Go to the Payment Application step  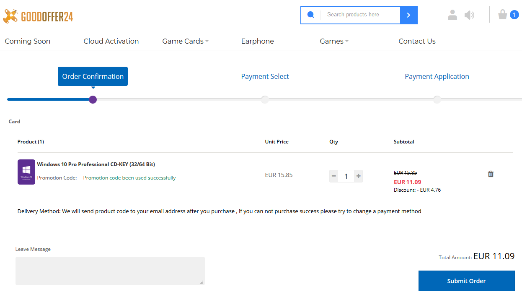point(437,76)
